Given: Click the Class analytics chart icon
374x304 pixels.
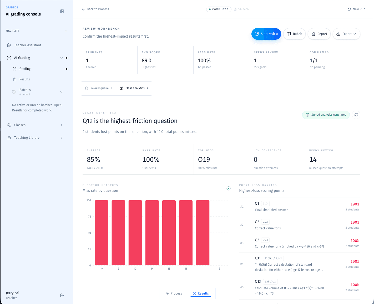Looking at the screenshot, I should tap(122, 88).
